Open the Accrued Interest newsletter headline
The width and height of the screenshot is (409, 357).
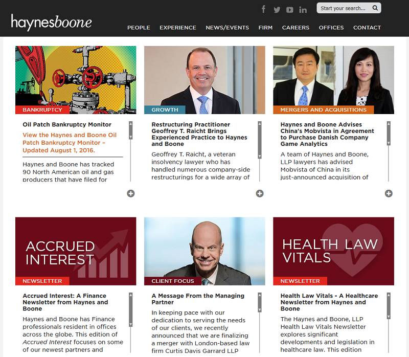point(65,302)
